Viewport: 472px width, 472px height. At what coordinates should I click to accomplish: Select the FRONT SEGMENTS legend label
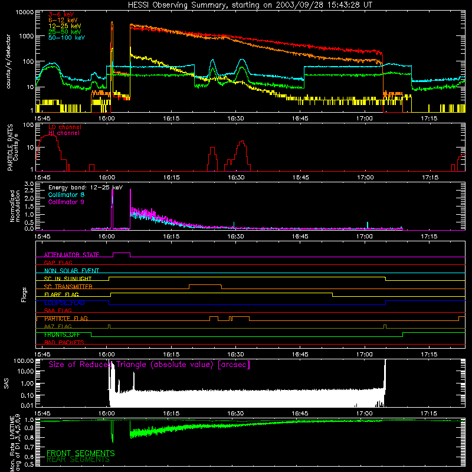pyautogui.click(x=81, y=453)
